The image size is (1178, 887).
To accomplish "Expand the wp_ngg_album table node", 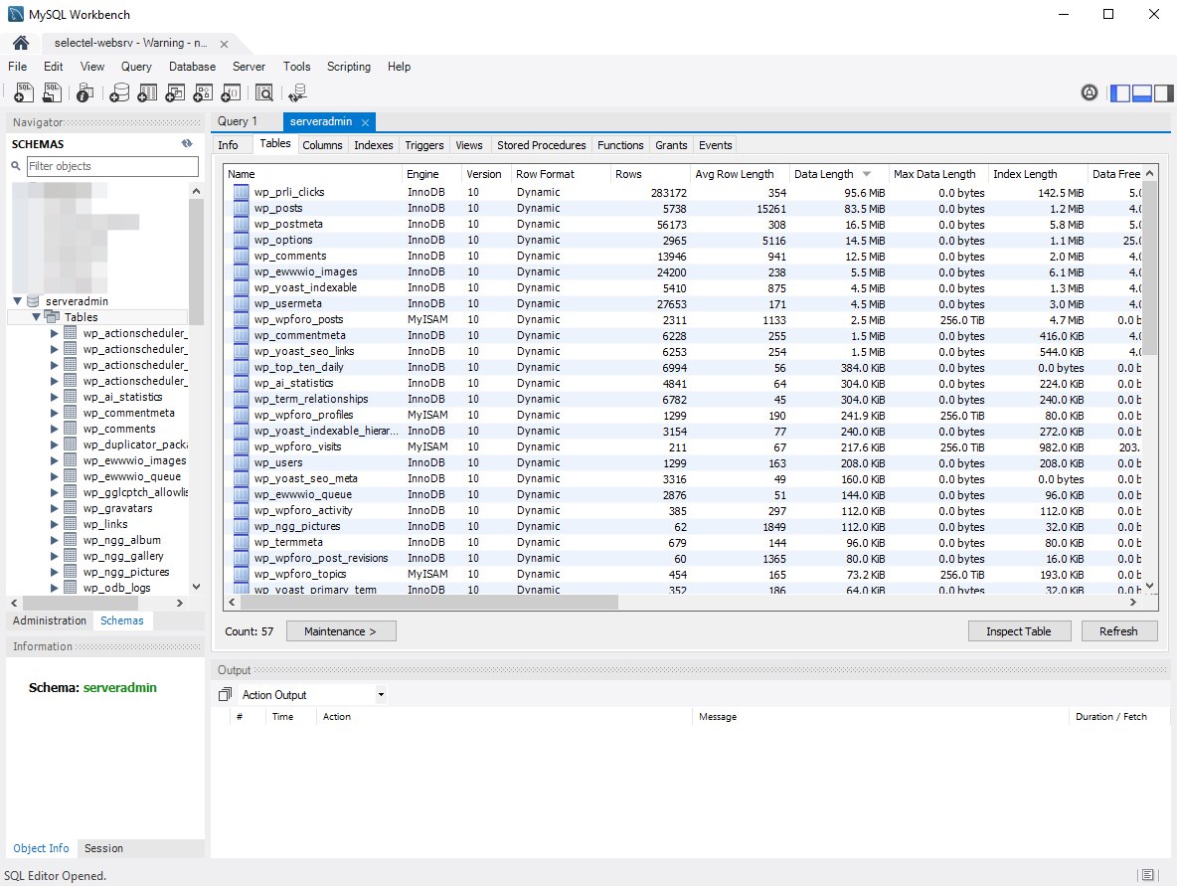I will 54,540.
